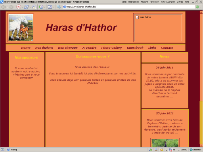This screenshot has height=152, width=203.
Task: Click the globe search toolbar icon
Action: click(x=41, y=7)
